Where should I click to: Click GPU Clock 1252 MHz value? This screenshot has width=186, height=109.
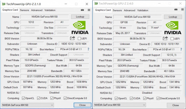(121, 82)
